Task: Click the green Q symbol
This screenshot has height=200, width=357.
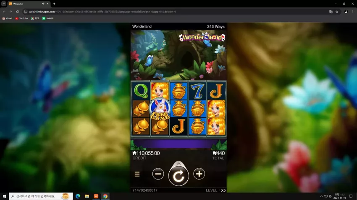Action: point(141,91)
